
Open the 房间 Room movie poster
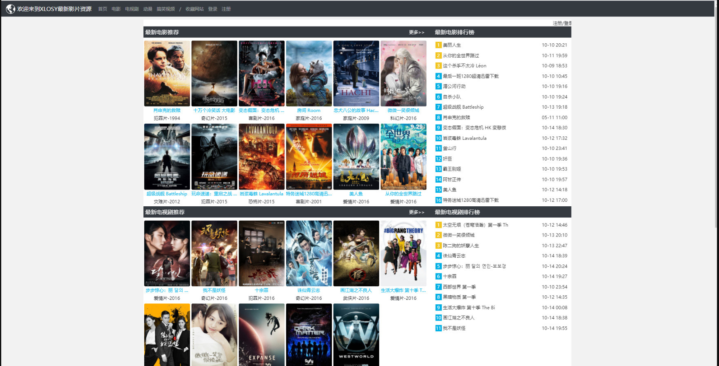pyautogui.click(x=309, y=74)
